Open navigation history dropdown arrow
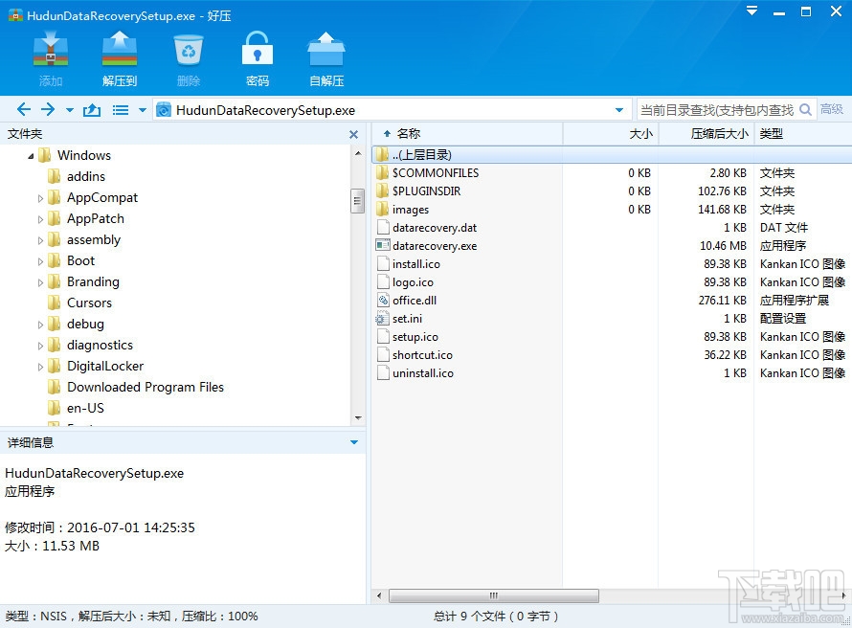The height and width of the screenshot is (628, 852). [x=70, y=110]
